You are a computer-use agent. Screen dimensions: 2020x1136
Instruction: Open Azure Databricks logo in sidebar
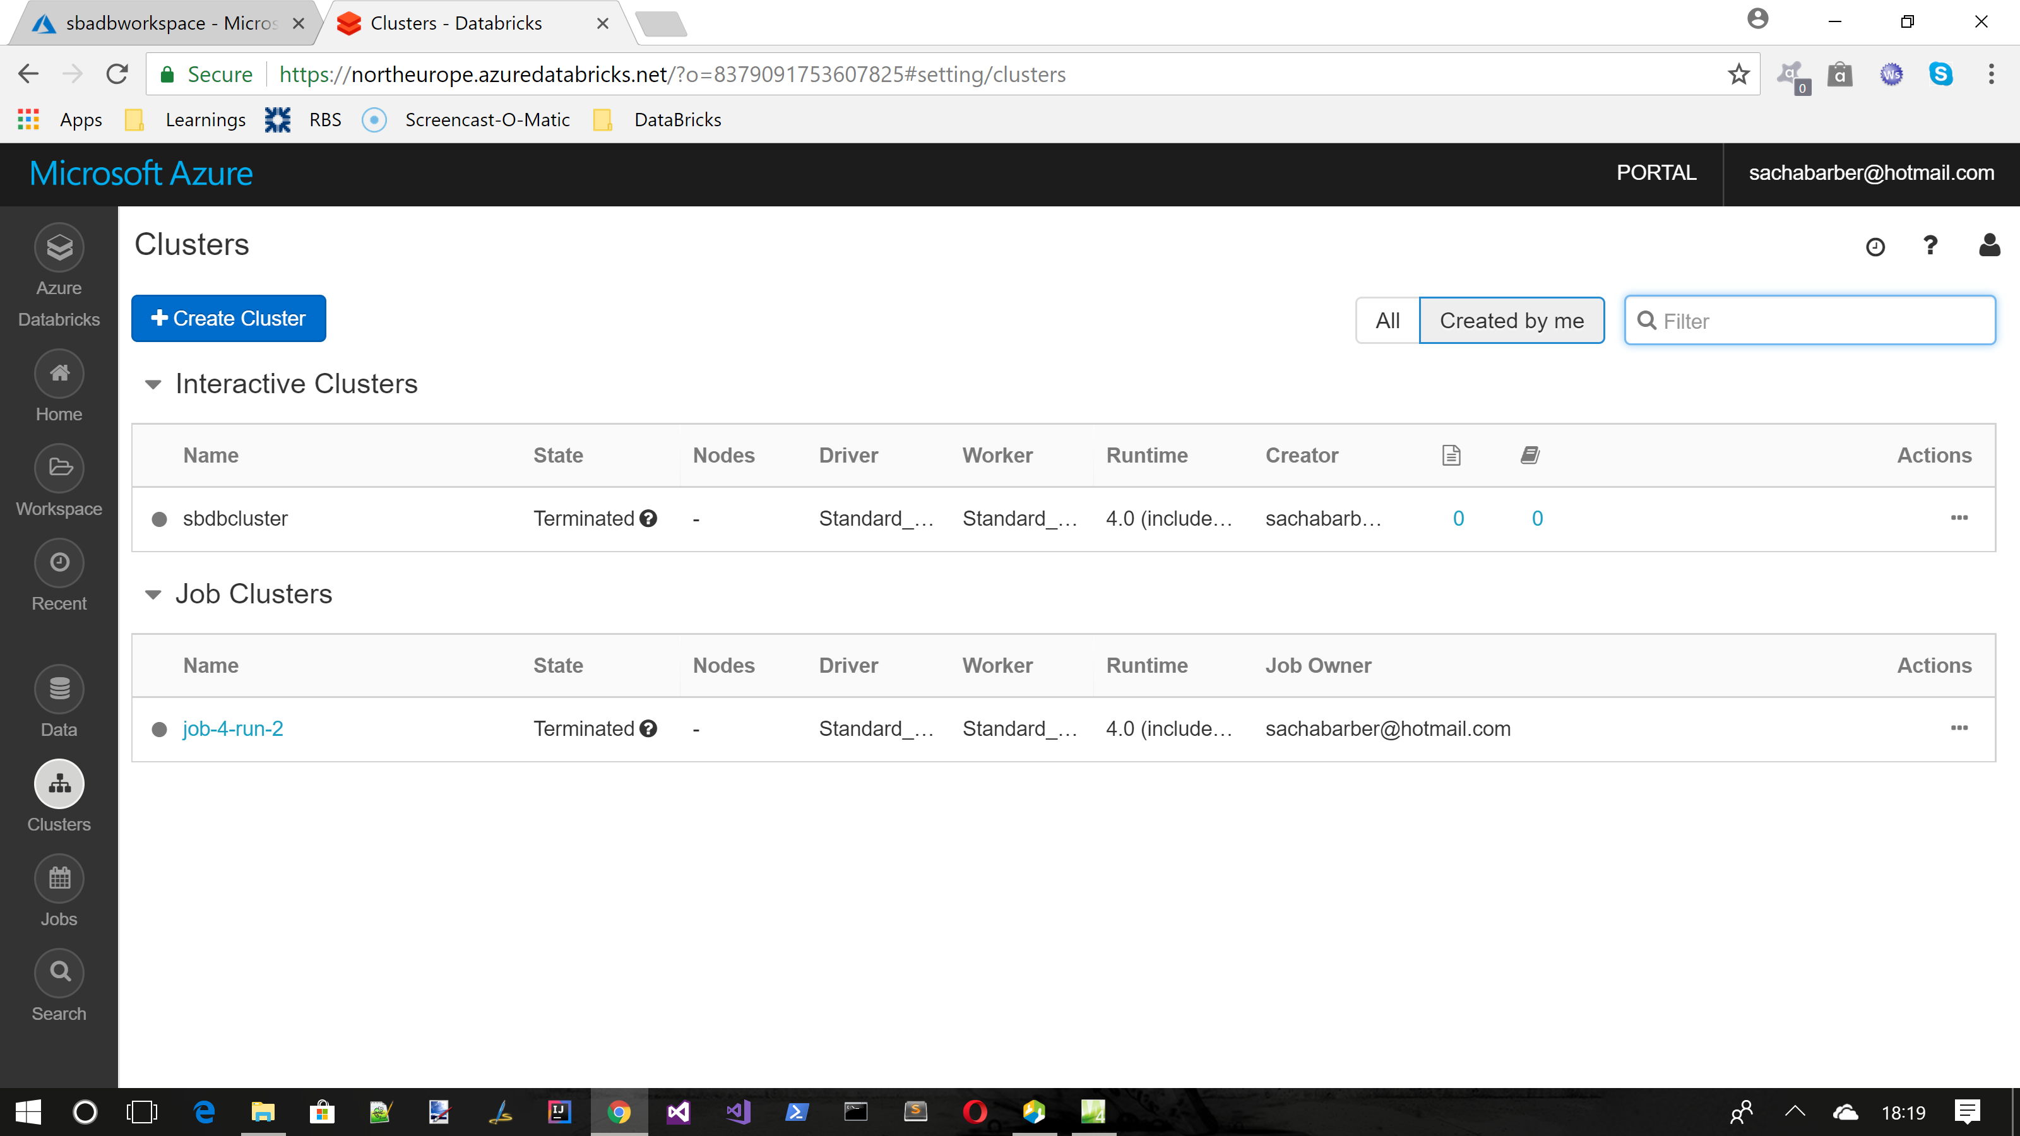point(59,248)
